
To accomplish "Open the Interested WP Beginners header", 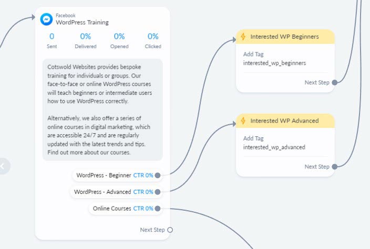I will pyautogui.click(x=284, y=37).
